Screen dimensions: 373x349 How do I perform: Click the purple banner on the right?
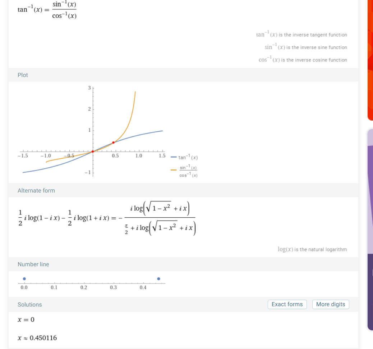[x=370, y=230]
